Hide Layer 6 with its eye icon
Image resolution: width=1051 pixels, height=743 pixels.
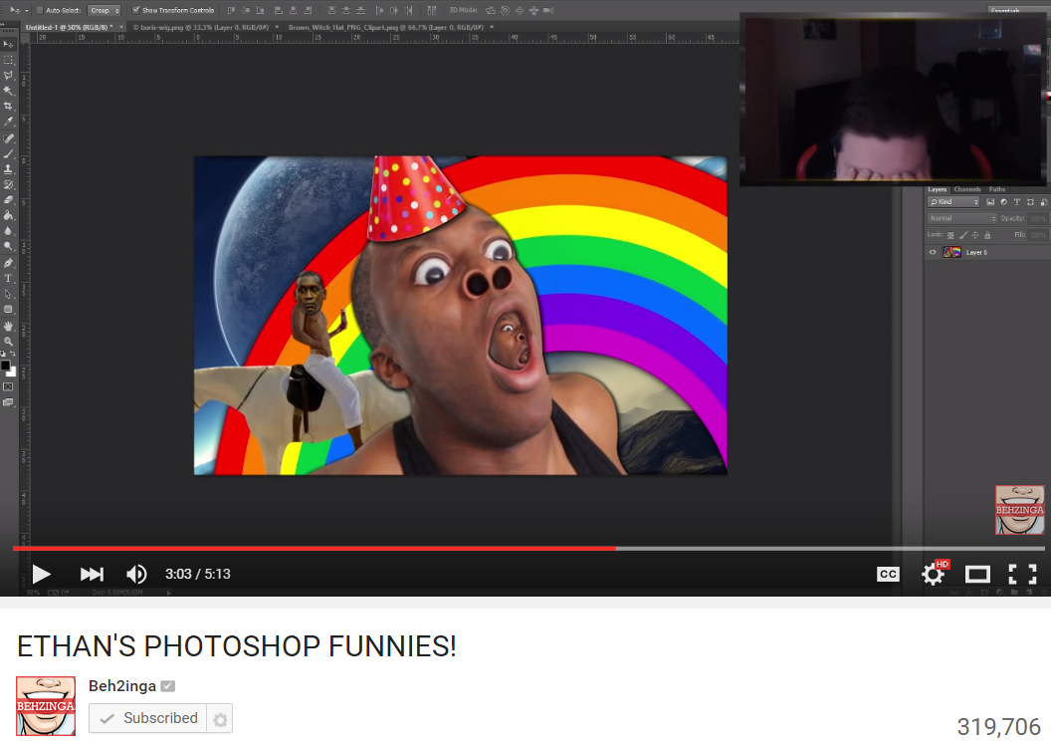(933, 253)
